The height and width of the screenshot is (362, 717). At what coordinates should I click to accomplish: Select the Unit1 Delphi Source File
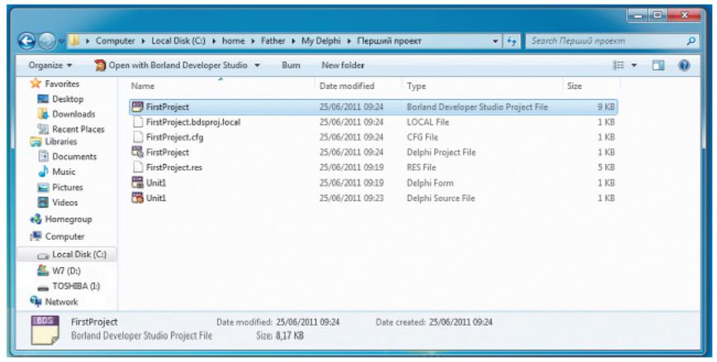pos(373,198)
